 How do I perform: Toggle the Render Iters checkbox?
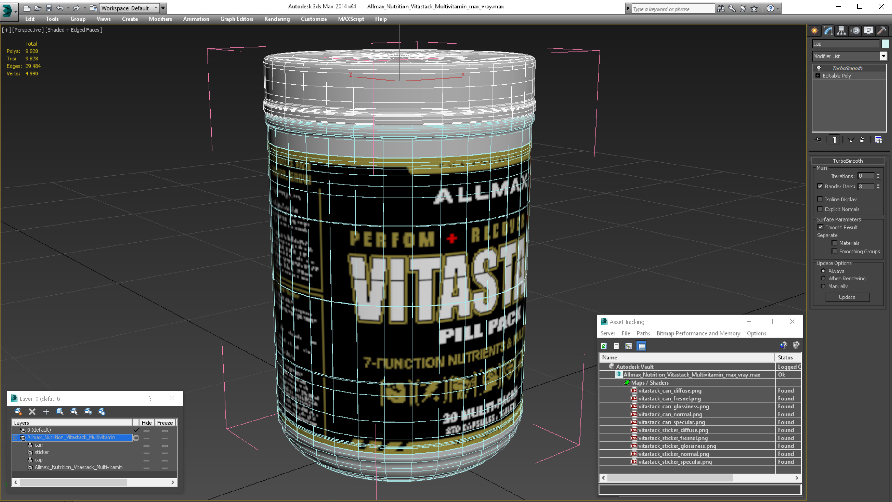click(x=820, y=186)
